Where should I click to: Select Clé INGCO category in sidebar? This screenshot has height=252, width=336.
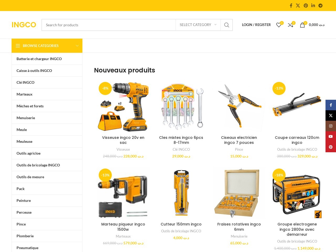pyautogui.click(x=47, y=82)
